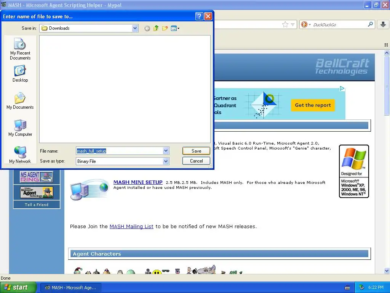
Task: Click the tray icon beside the clock
Action: [x=361, y=287]
